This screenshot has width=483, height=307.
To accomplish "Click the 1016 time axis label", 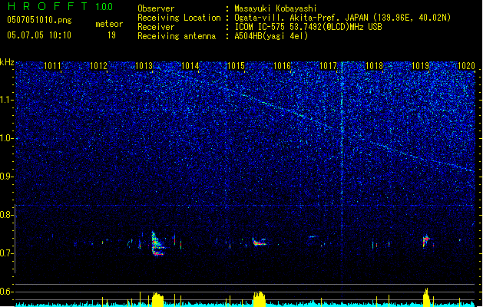I will click(x=283, y=66).
